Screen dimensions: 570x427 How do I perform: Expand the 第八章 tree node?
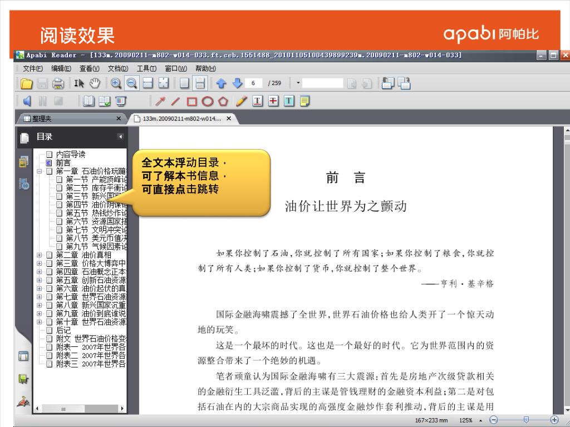pos(40,305)
